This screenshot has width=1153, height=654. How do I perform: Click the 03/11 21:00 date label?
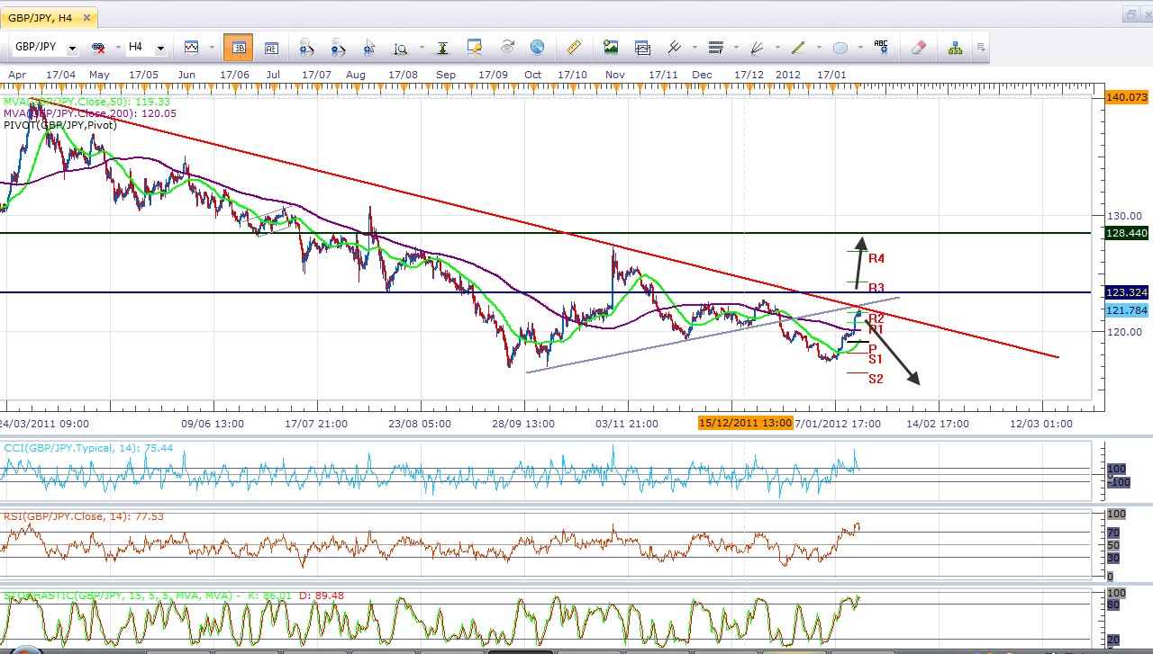click(627, 423)
